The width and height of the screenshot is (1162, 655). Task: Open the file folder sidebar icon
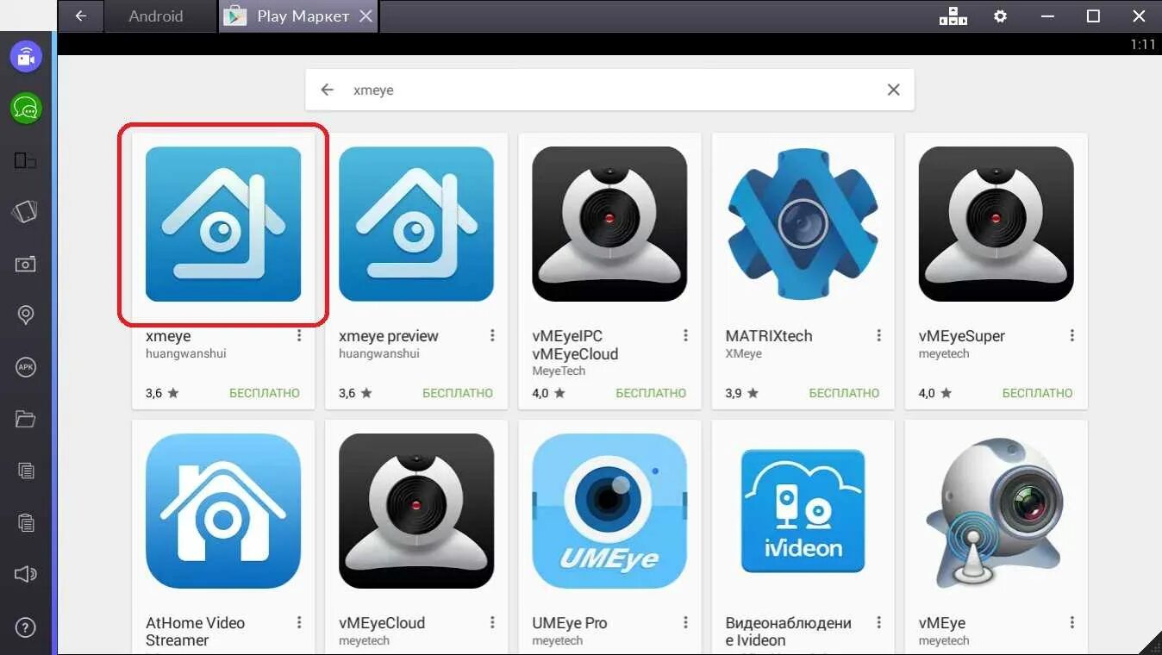coord(26,419)
